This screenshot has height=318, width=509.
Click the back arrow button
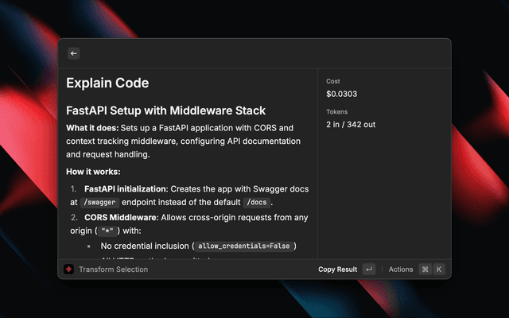(x=74, y=53)
